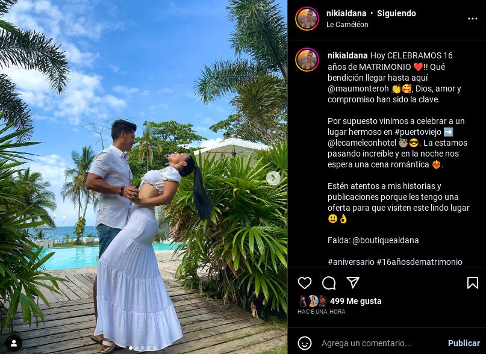Viewport: 486px width, 354px height.
Task: Open comments via the speech bubble icon
Action: [x=329, y=283]
